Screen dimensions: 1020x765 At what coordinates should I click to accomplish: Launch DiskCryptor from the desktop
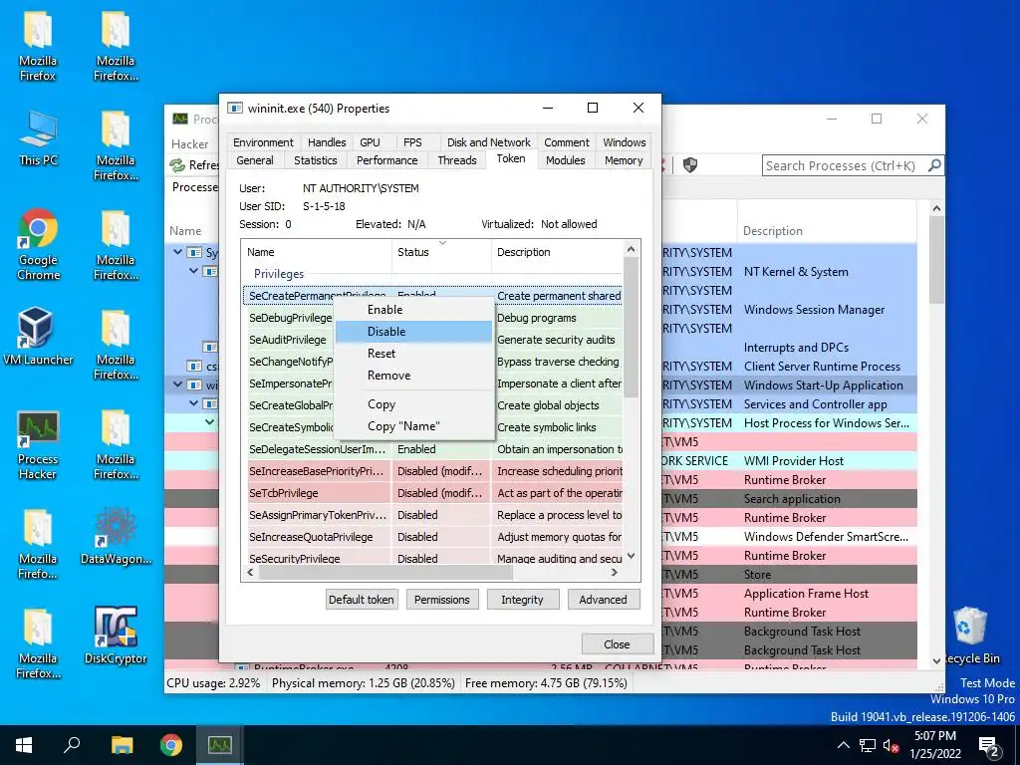coord(116,636)
